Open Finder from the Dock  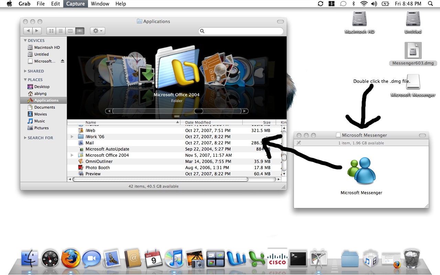pyautogui.click(x=30, y=258)
